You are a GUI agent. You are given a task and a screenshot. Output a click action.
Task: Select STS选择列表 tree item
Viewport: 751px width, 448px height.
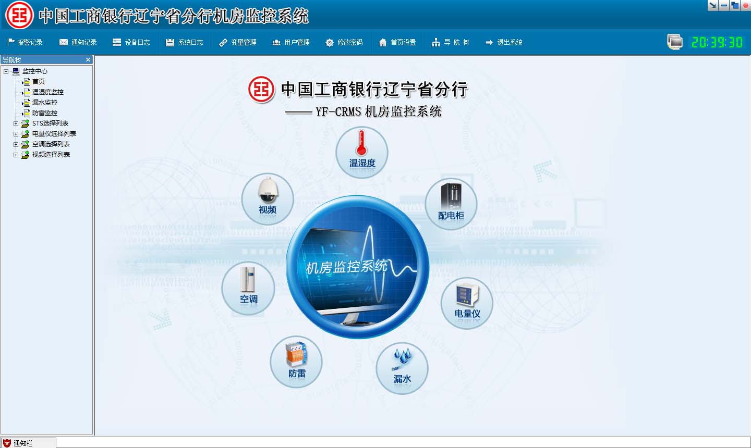click(50, 123)
